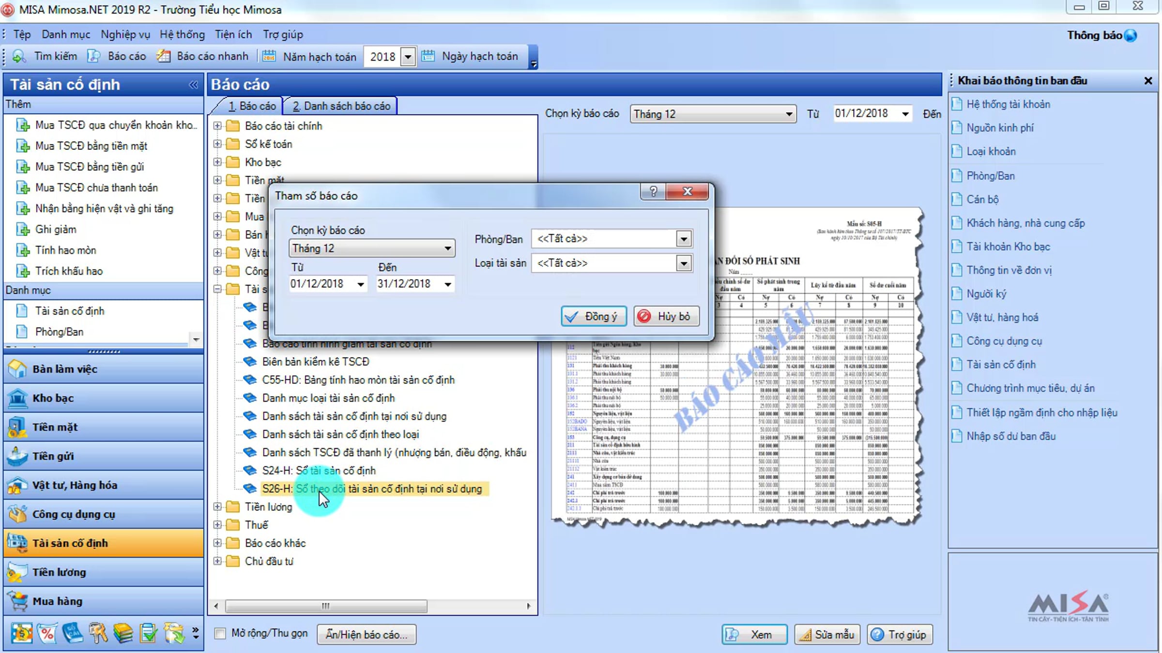Click the Sửa mẫu button
The width and height of the screenshot is (1162, 653).
pos(827,635)
